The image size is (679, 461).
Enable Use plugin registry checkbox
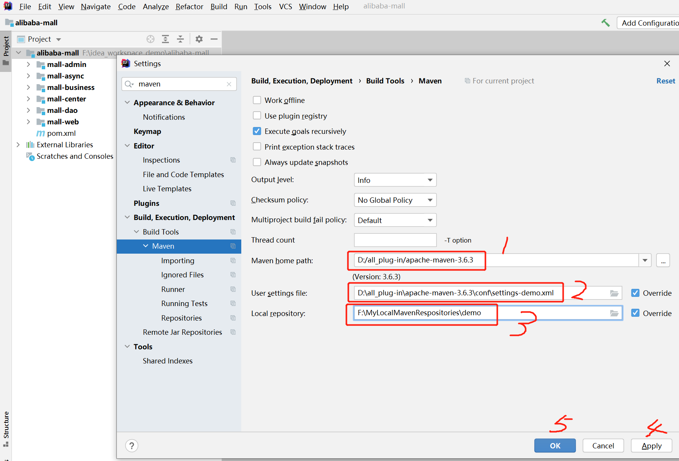(257, 116)
